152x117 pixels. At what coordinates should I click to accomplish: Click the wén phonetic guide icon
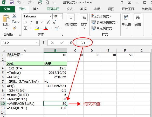[x=57, y=28]
